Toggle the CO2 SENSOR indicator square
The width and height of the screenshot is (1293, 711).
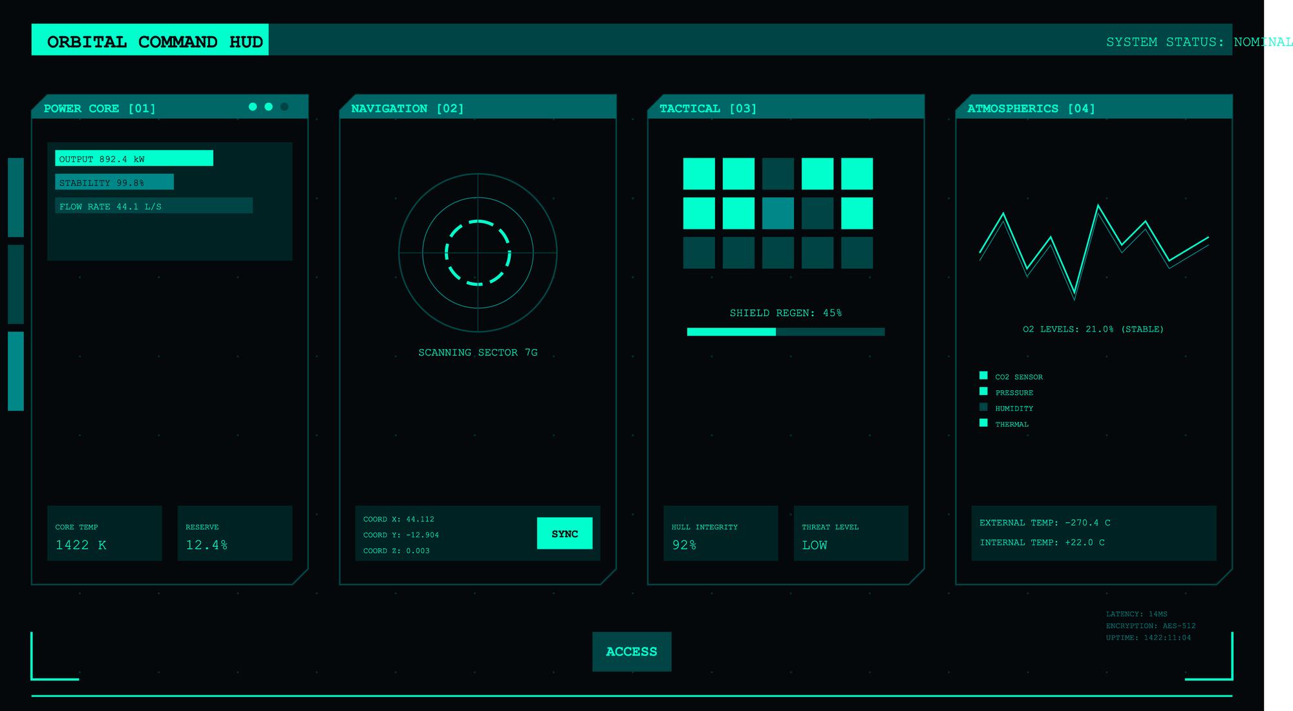[x=983, y=376]
